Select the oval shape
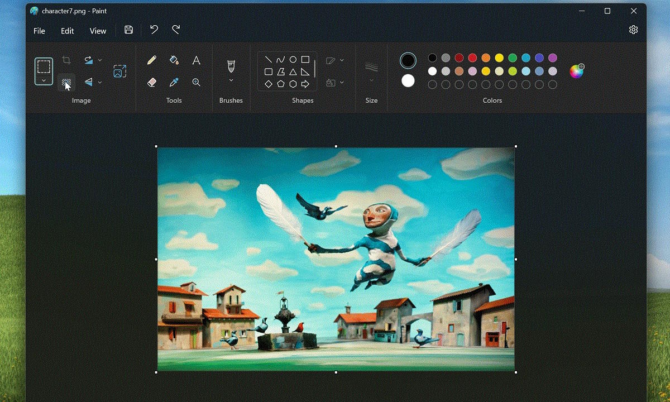670x402 pixels. (292, 59)
